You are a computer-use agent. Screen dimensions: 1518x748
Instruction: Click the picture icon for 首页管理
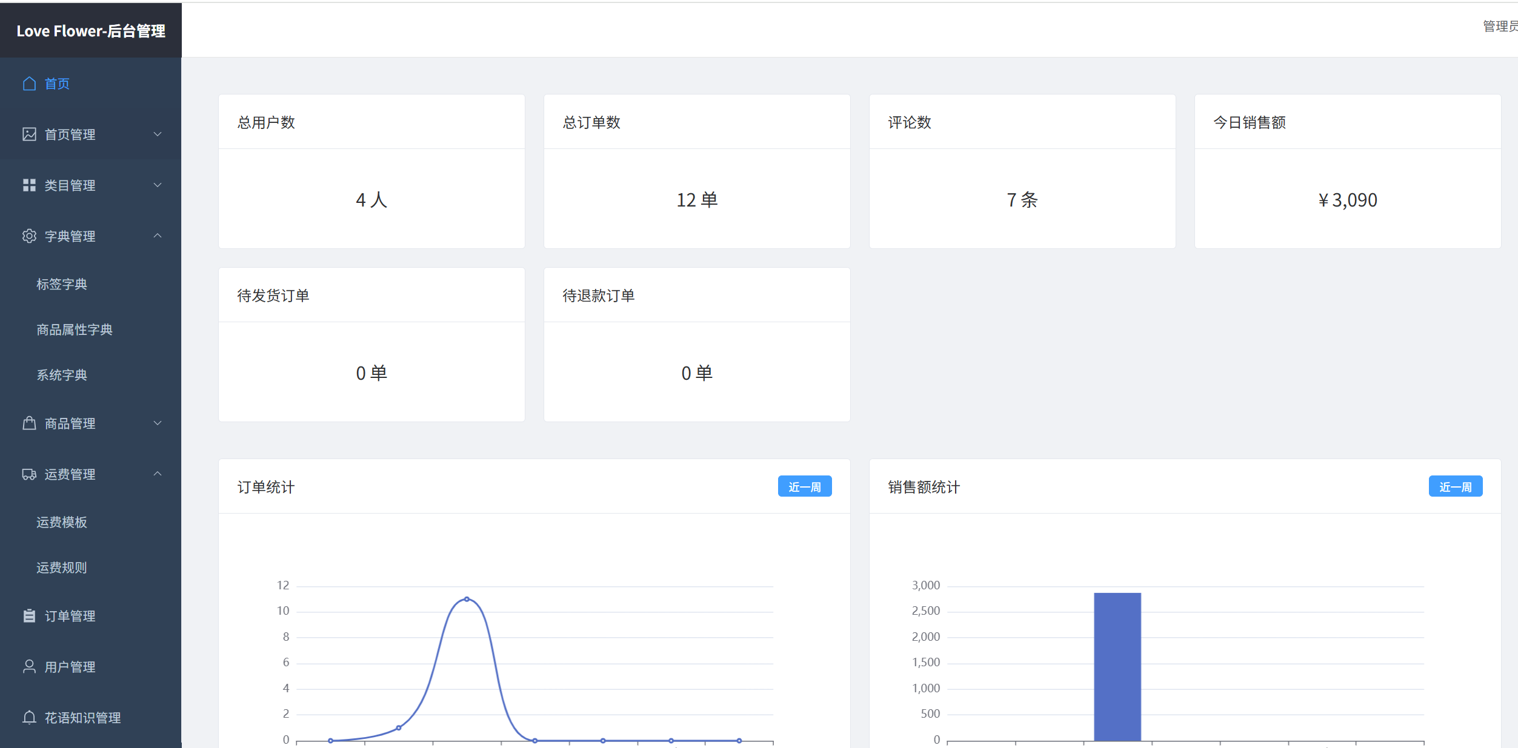tap(29, 134)
